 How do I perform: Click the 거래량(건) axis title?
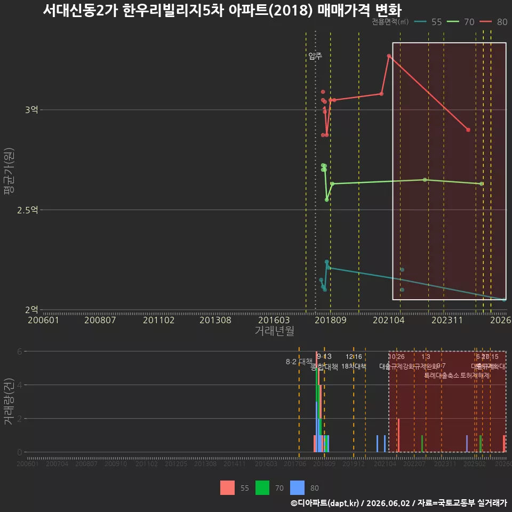[9, 401]
